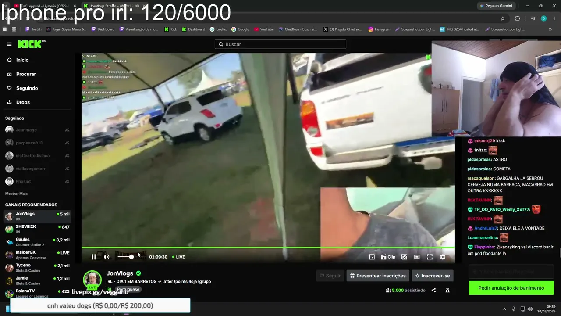Viewport: 561px width, 316px height.
Task: Mute the stream volume
Action: tap(107, 257)
